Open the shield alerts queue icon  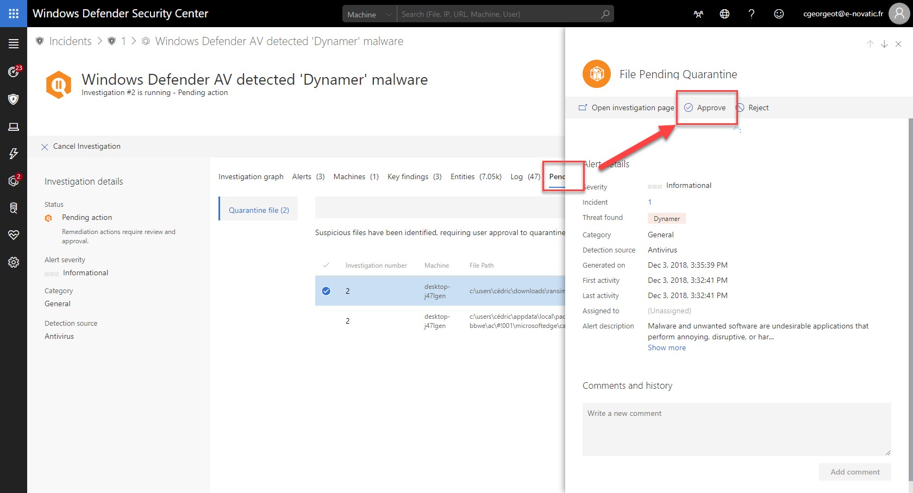[x=14, y=99]
